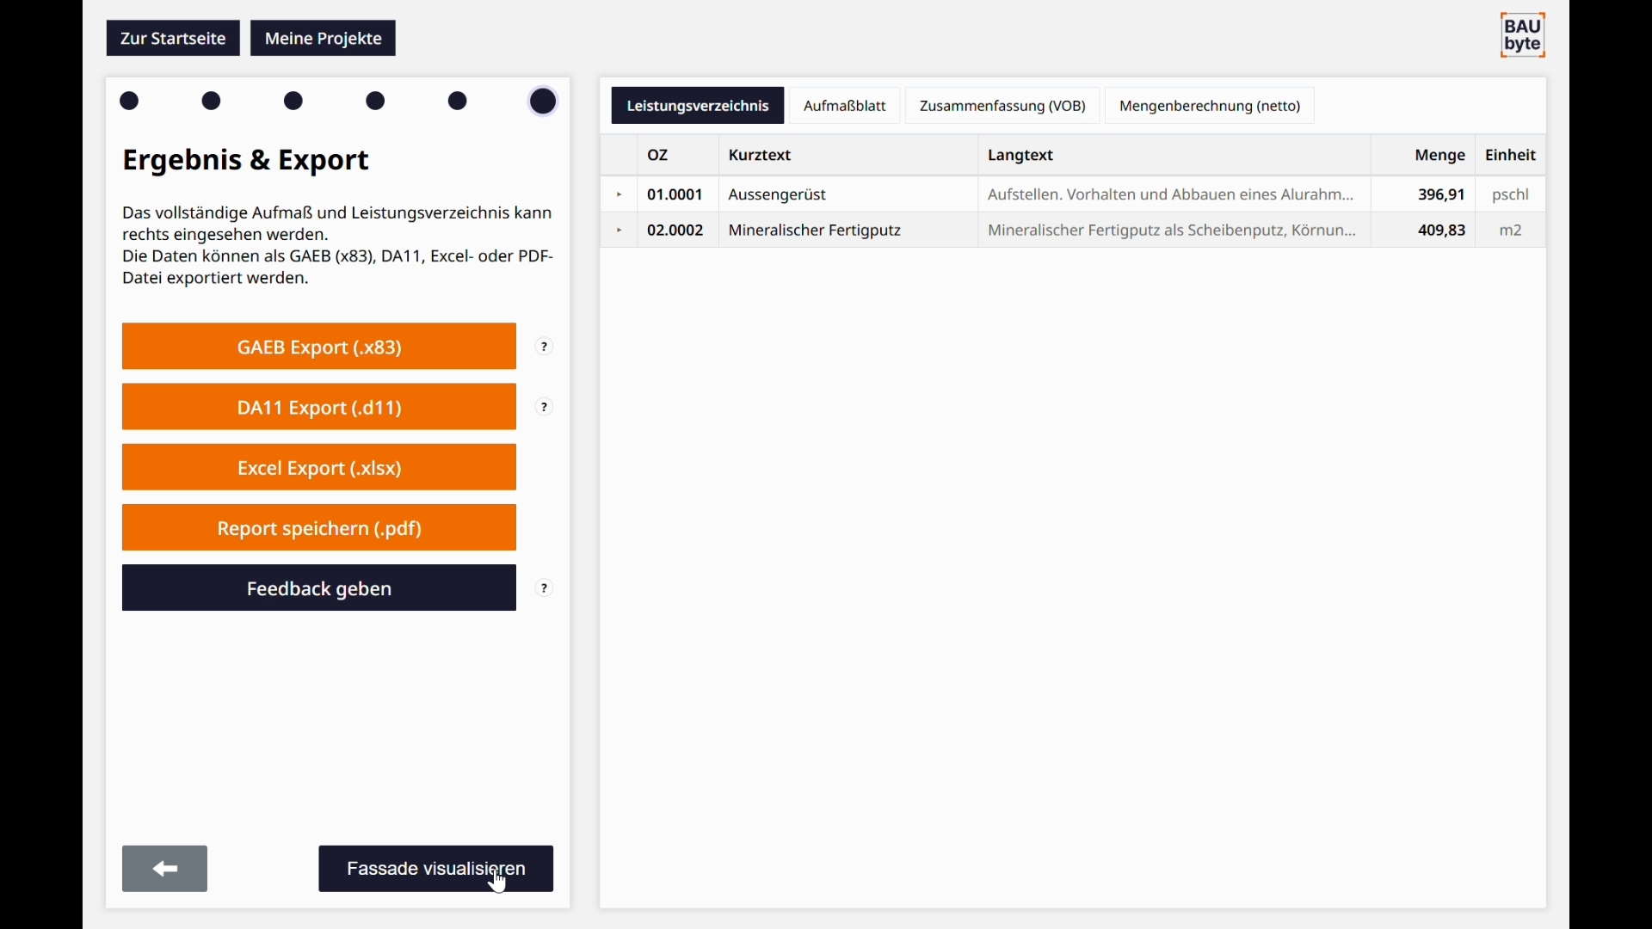The image size is (1652, 929).
Task: Click Excel Export (.xlsx) button
Action: click(319, 469)
